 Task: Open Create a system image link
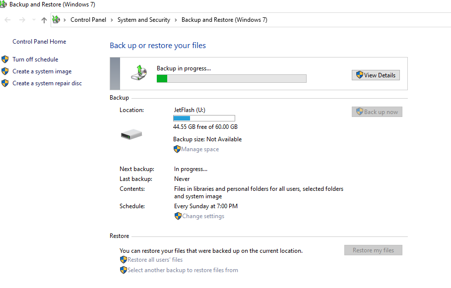pyautogui.click(x=42, y=71)
